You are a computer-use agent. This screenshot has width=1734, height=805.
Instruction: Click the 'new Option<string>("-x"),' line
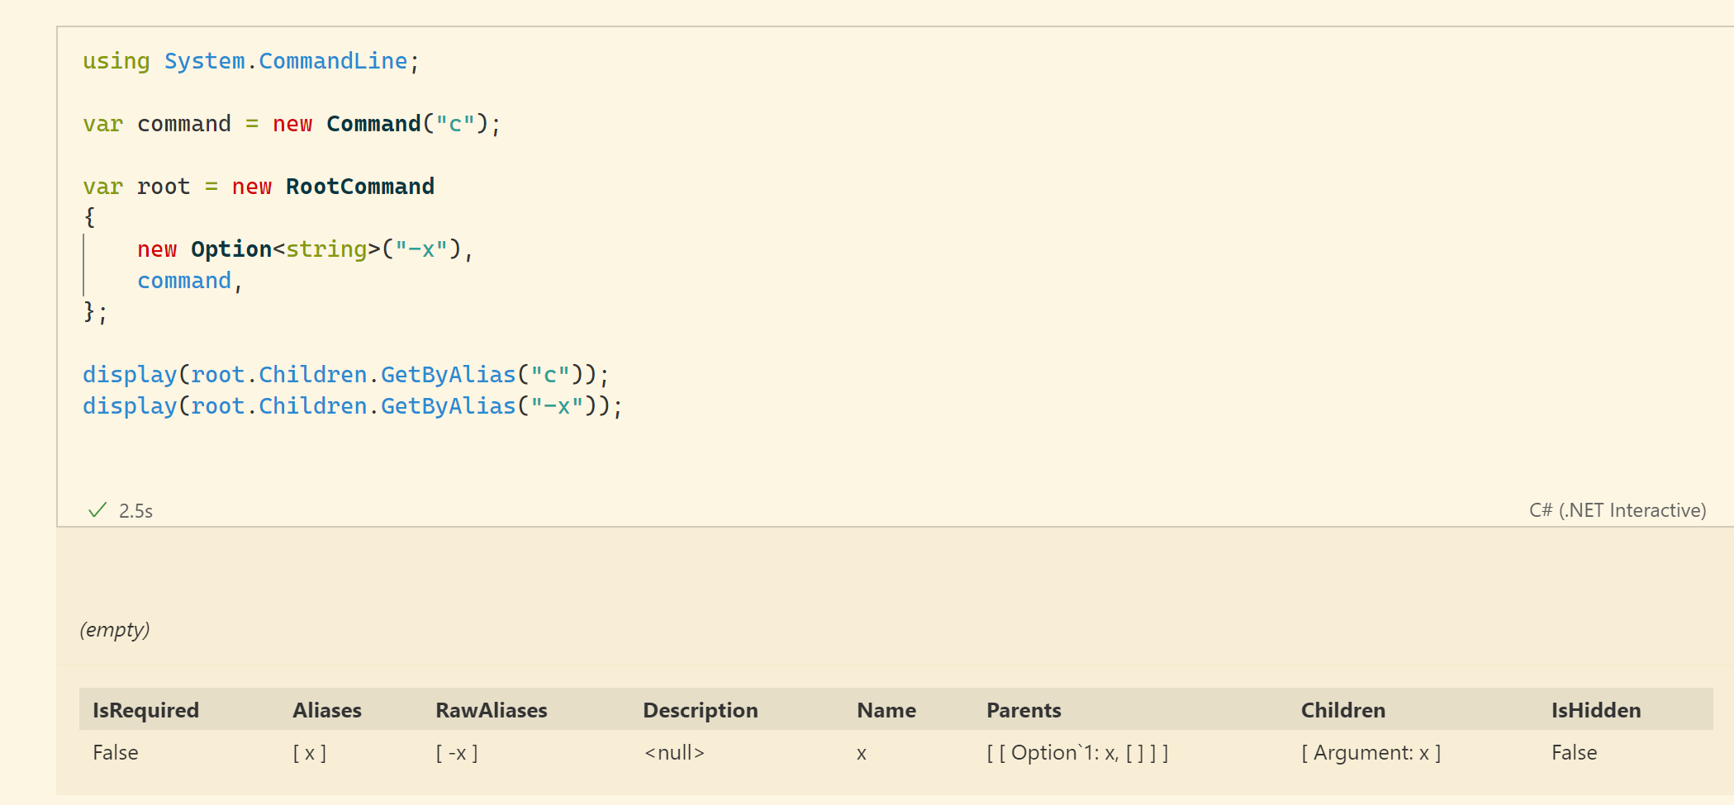click(305, 249)
